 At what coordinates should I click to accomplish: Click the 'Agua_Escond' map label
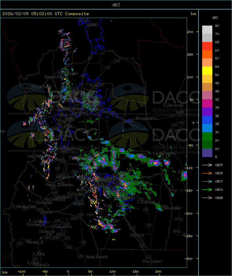(x=97, y=257)
